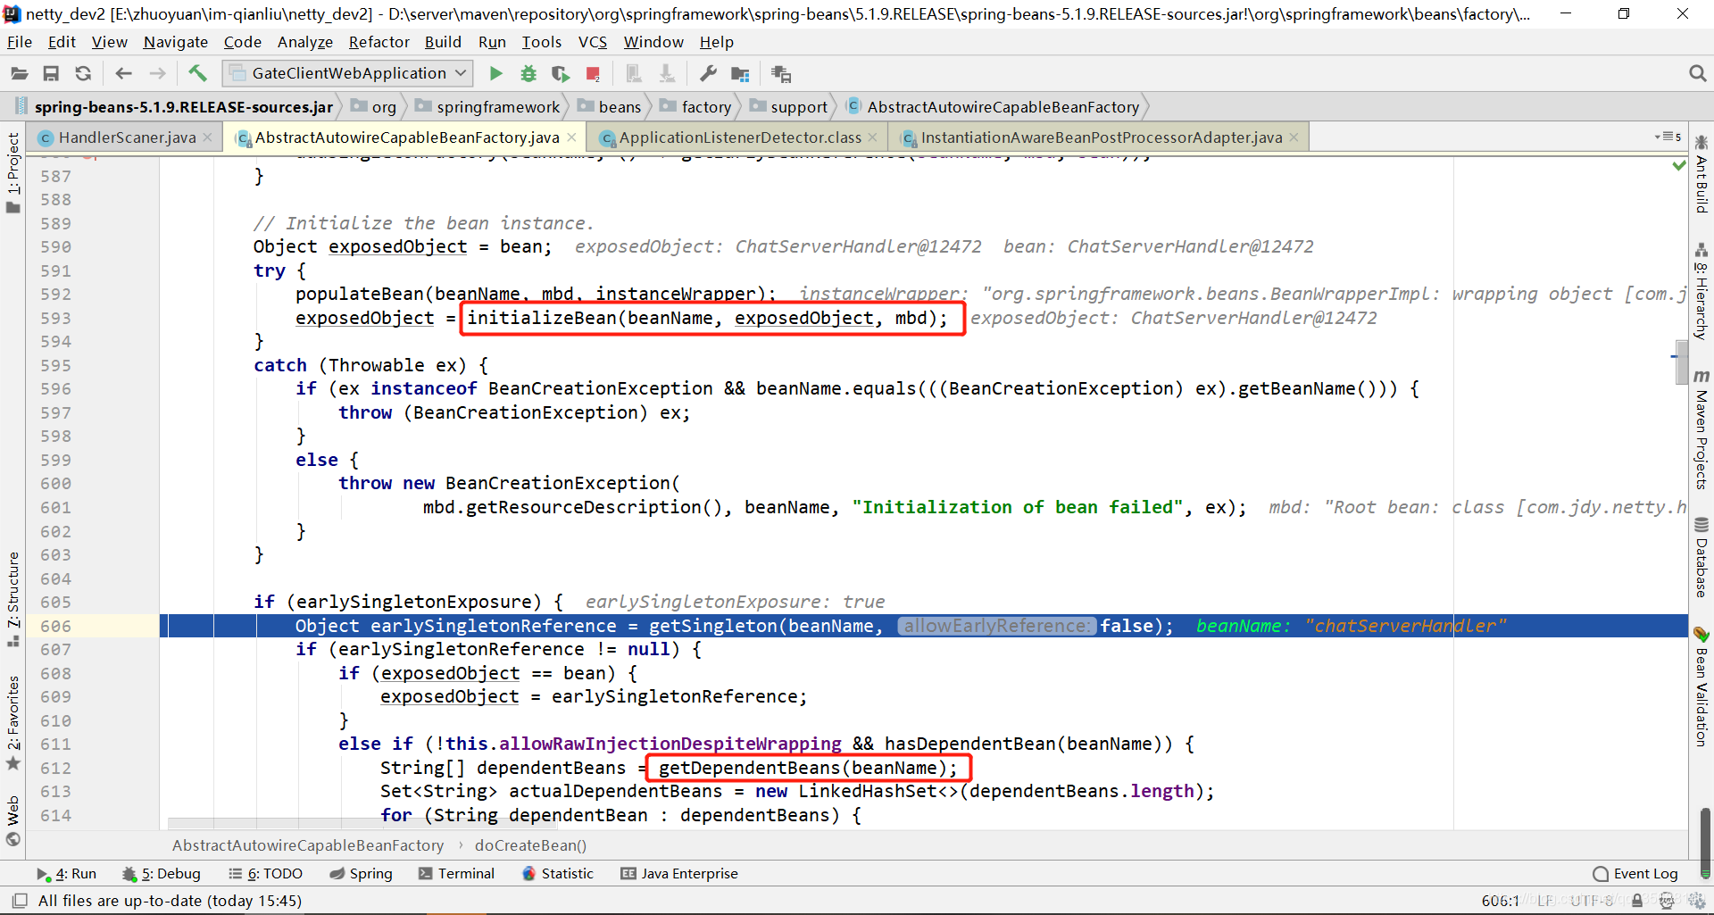Open the Run tool window
The width and height of the screenshot is (1714, 915).
coord(67,874)
